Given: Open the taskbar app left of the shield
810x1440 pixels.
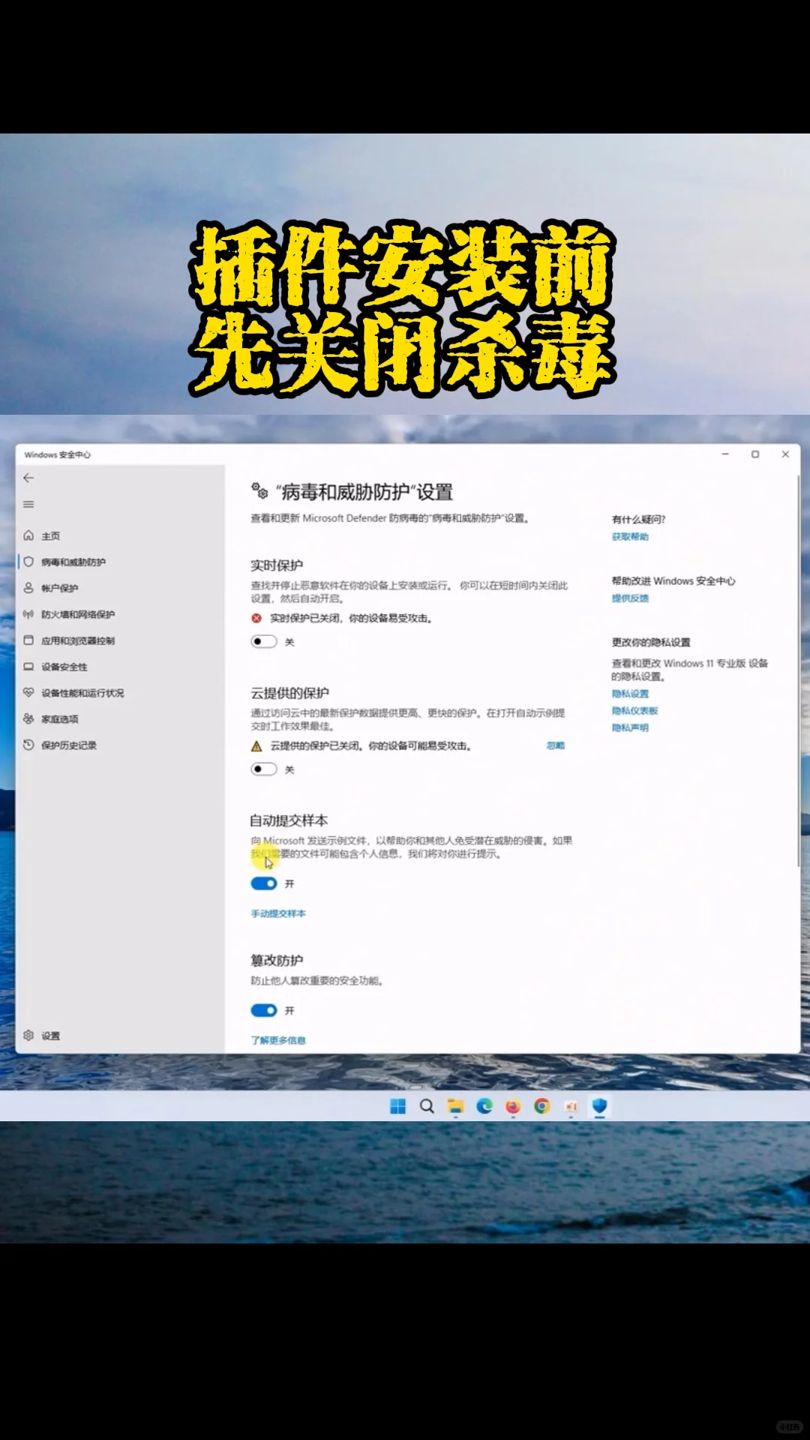Looking at the screenshot, I should [571, 1106].
